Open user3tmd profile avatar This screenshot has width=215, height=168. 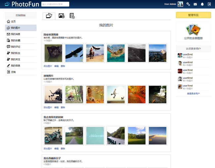180,71
